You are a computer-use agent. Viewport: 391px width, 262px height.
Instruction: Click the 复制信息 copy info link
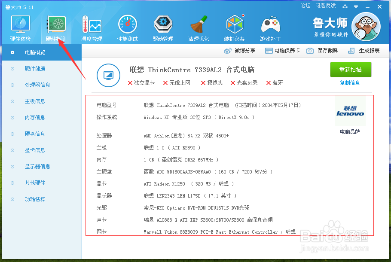click(x=351, y=82)
